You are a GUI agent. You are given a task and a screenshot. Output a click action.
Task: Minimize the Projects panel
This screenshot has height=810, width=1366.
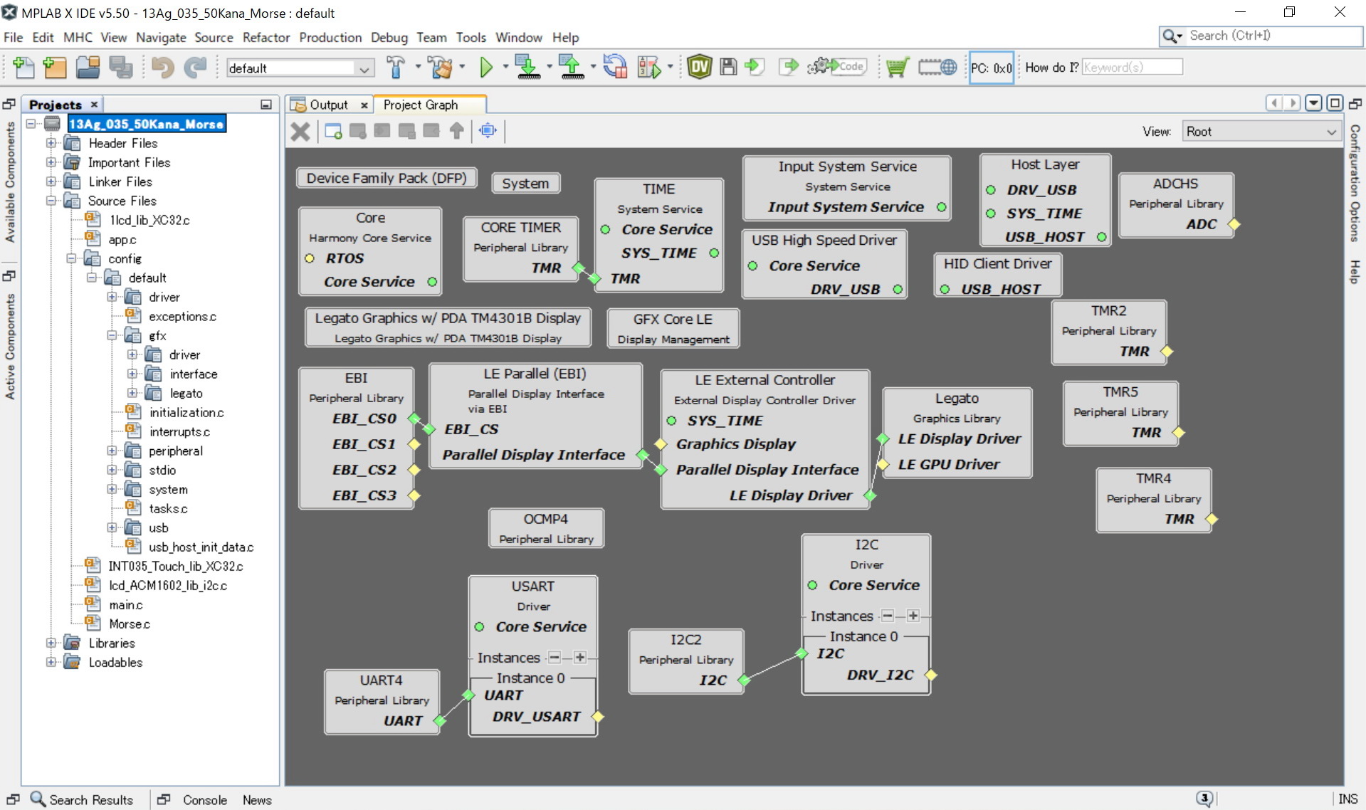pyautogui.click(x=266, y=105)
